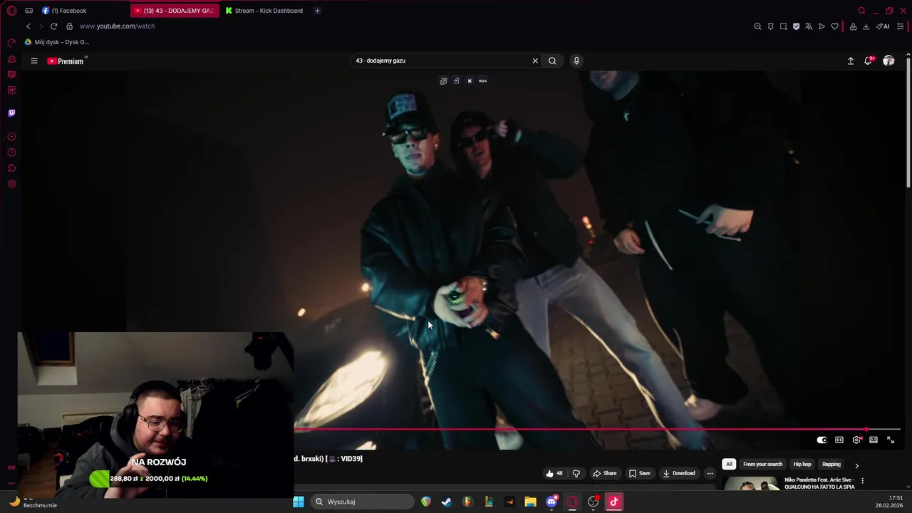Screen dimensions: 912x513
Task: Seek on the red video progress bar
Action: [597, 430]
